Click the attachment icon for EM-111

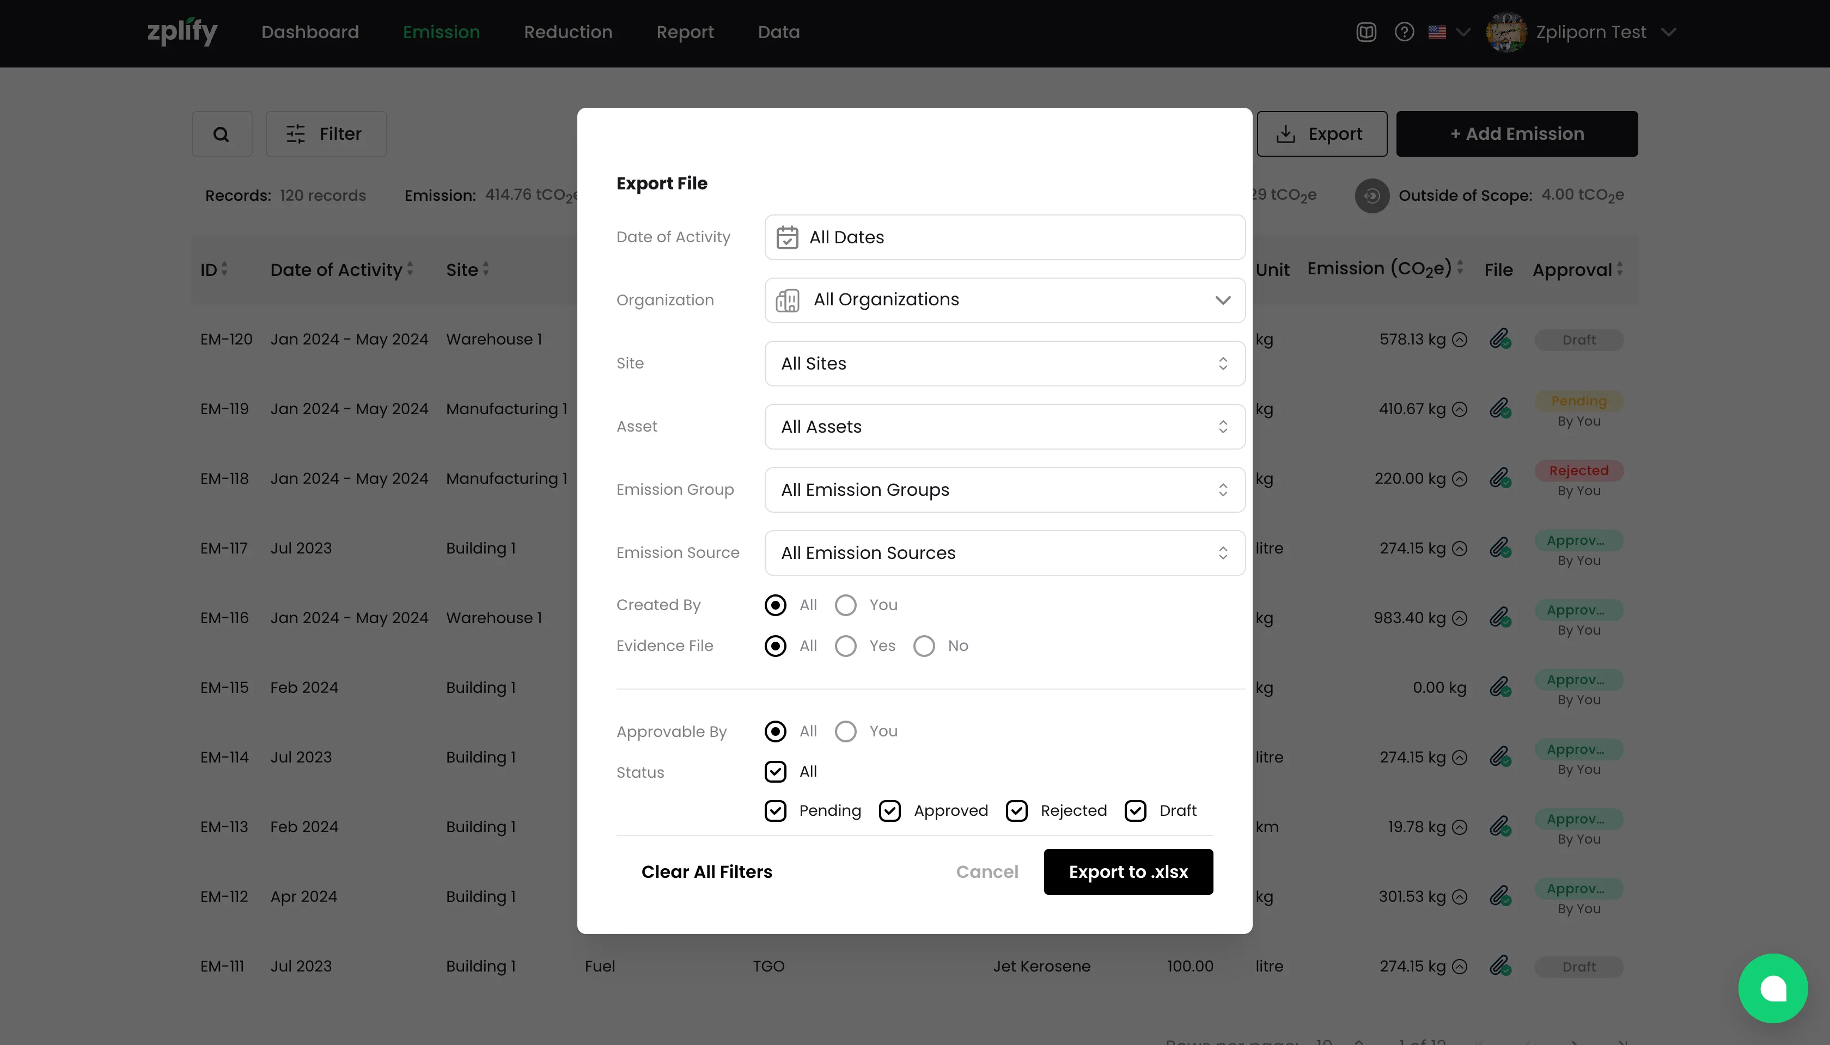click(x=1499, y=966)
